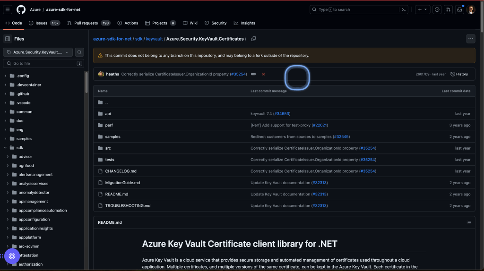Open the Insights tab
This screenshot has height=271, width=484.
pos(244,23)
